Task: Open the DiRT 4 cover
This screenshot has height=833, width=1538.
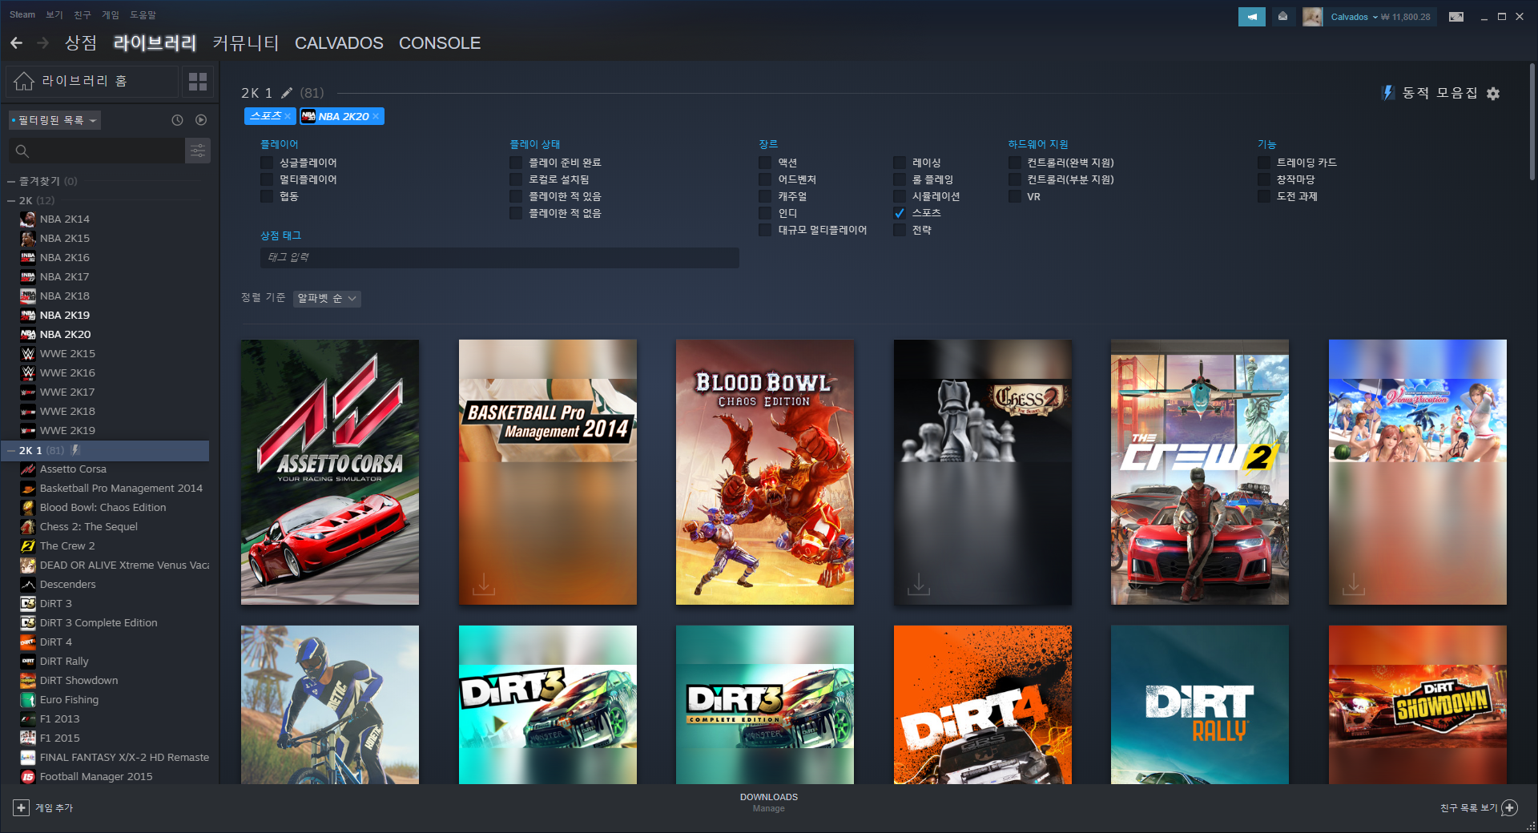Action: (x=983, y=705)
